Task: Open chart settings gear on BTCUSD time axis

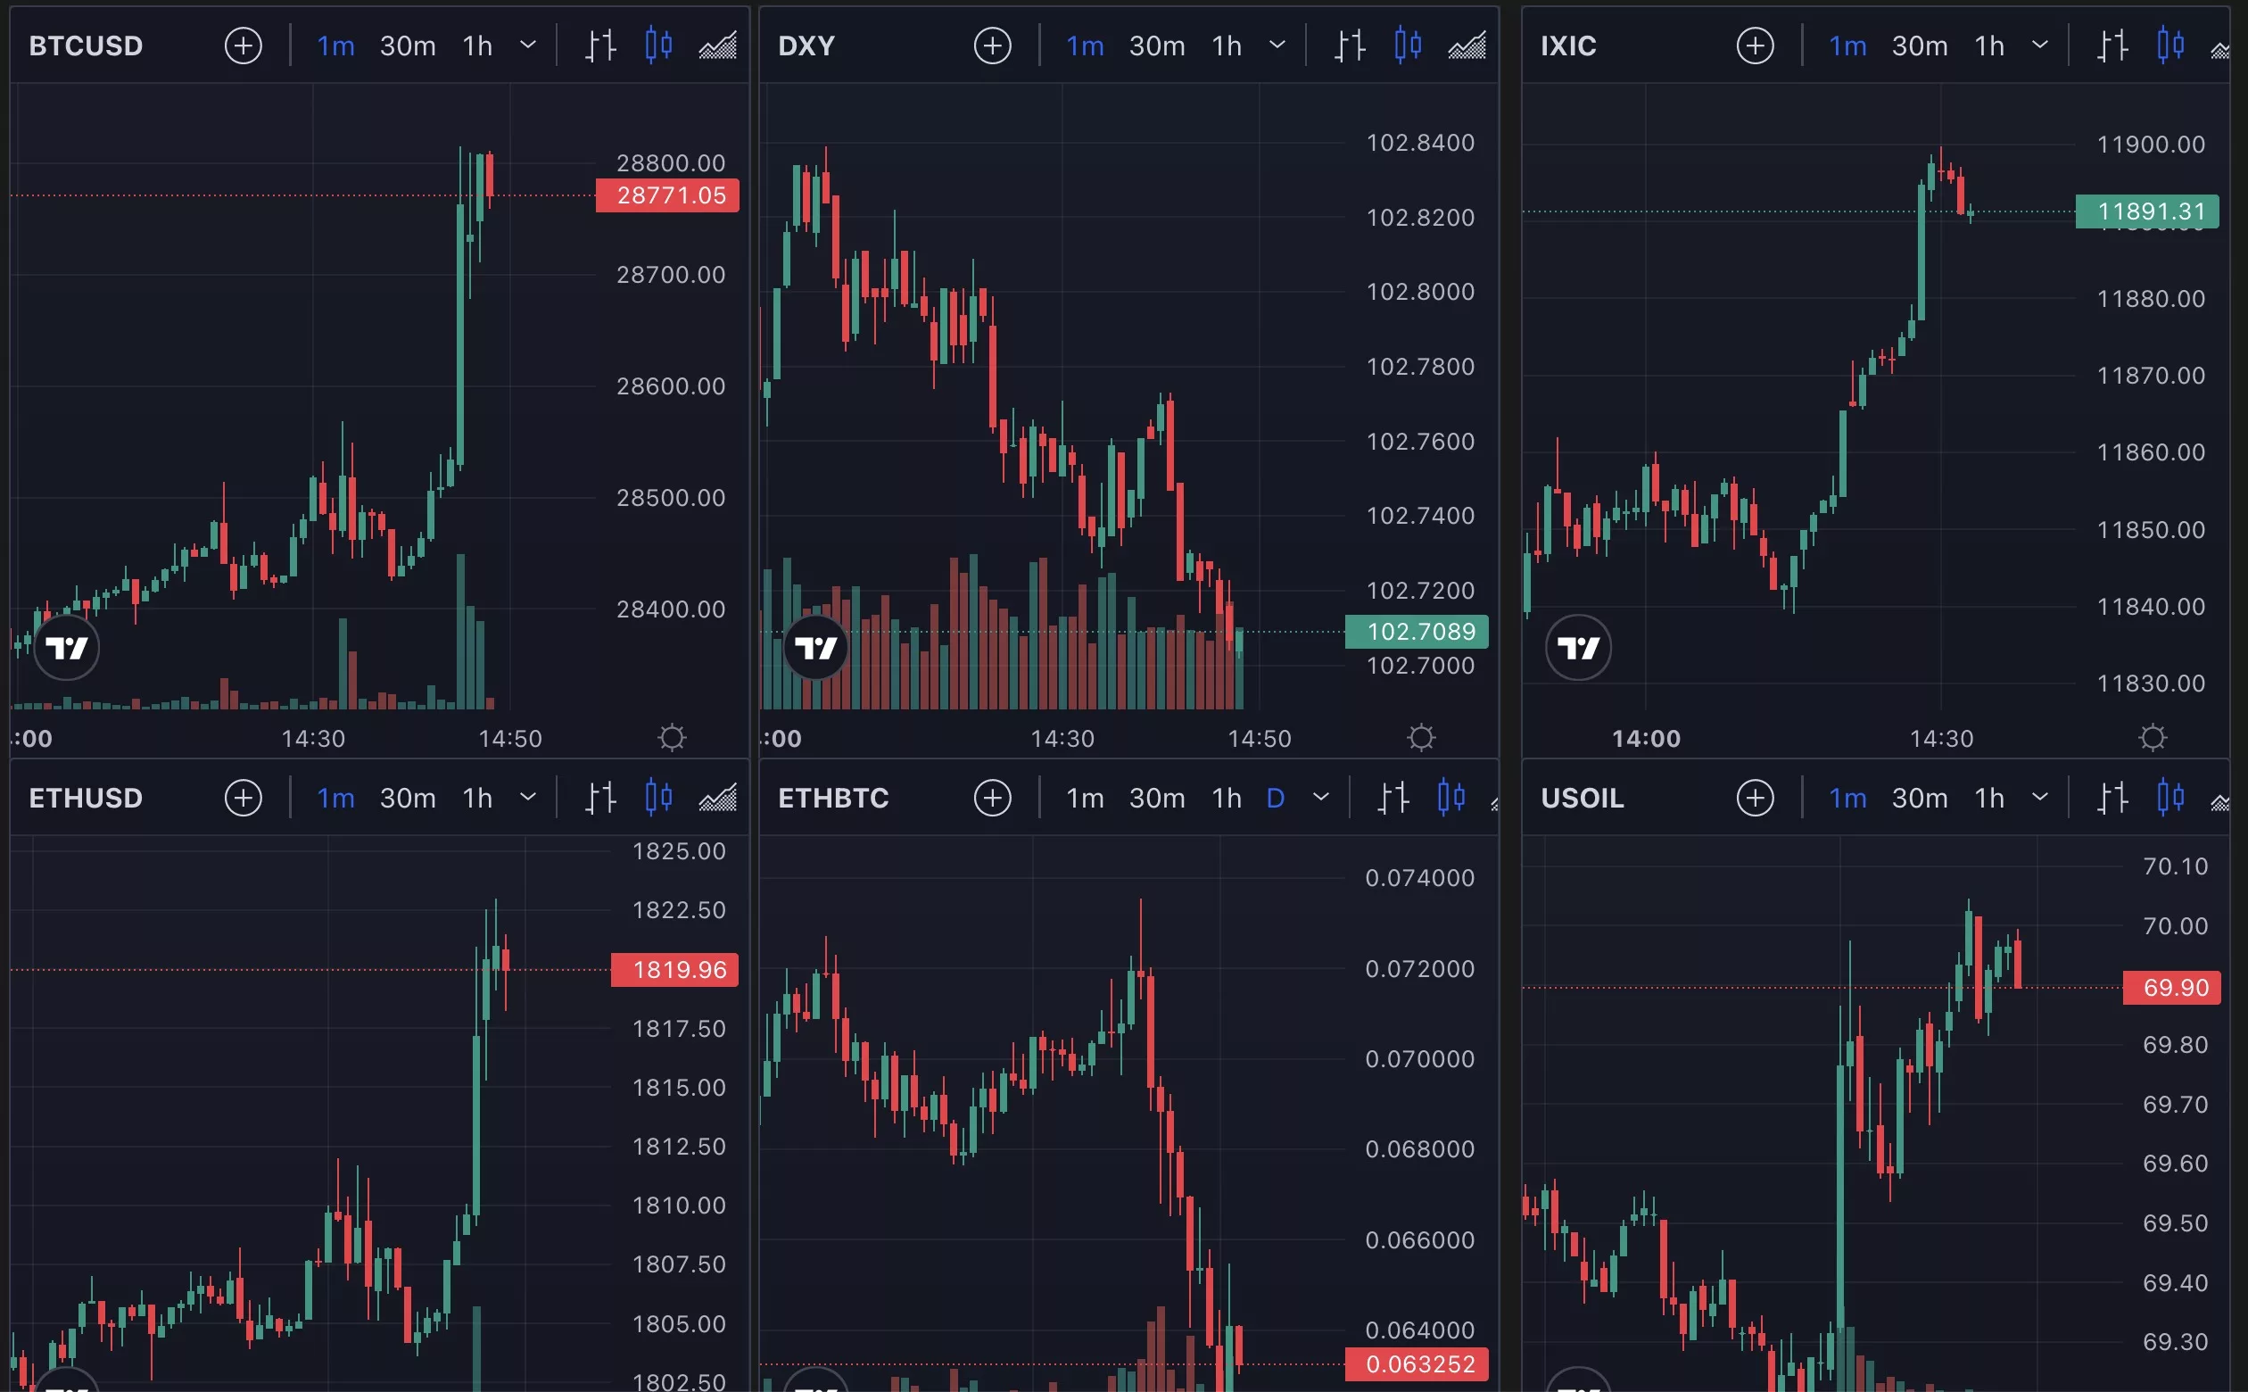Action: coord(673,737)
